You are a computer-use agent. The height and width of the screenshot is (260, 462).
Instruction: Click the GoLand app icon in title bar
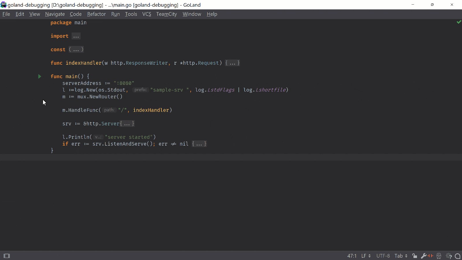[3, 5]
